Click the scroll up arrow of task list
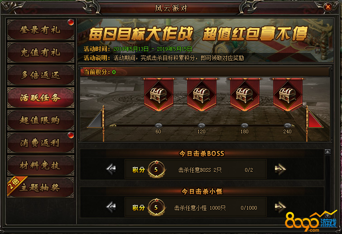This screenshot has width=342, height=234. pyautogui.click(x=328, y=152)
